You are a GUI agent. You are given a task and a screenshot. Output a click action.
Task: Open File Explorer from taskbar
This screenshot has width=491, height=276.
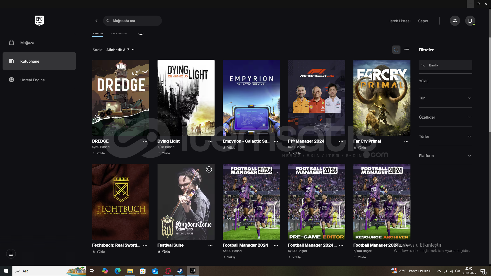tap(130, 271)
